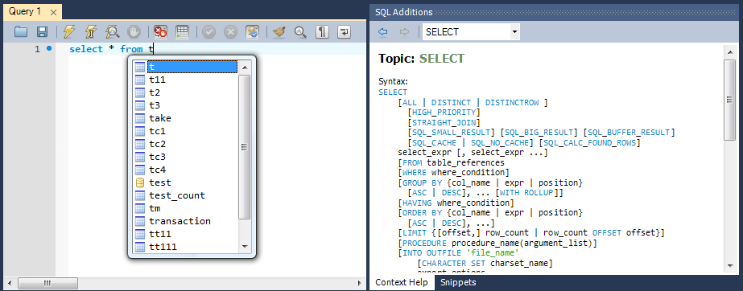Image resolution: width=743 pixels, height=291 pixels.
Task: Click the autocomplete list's scrollbar thumb
Action: pyautogui.click(x=245, y=147)
